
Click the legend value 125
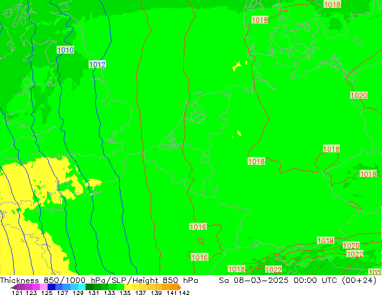(47, 293)
